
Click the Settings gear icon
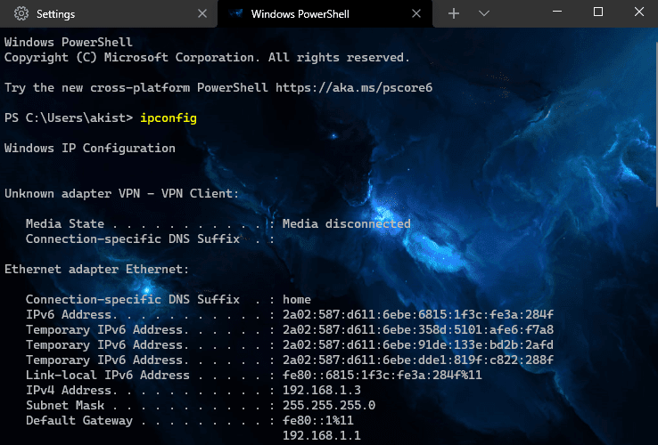[x=21, y=14]
